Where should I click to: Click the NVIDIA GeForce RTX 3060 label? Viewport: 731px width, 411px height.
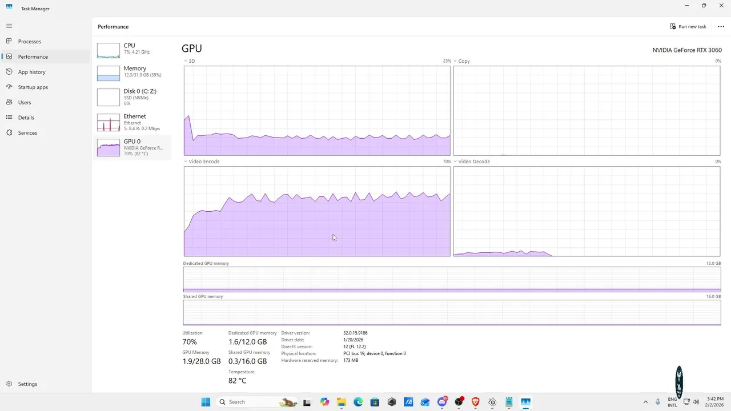(687, 50)
